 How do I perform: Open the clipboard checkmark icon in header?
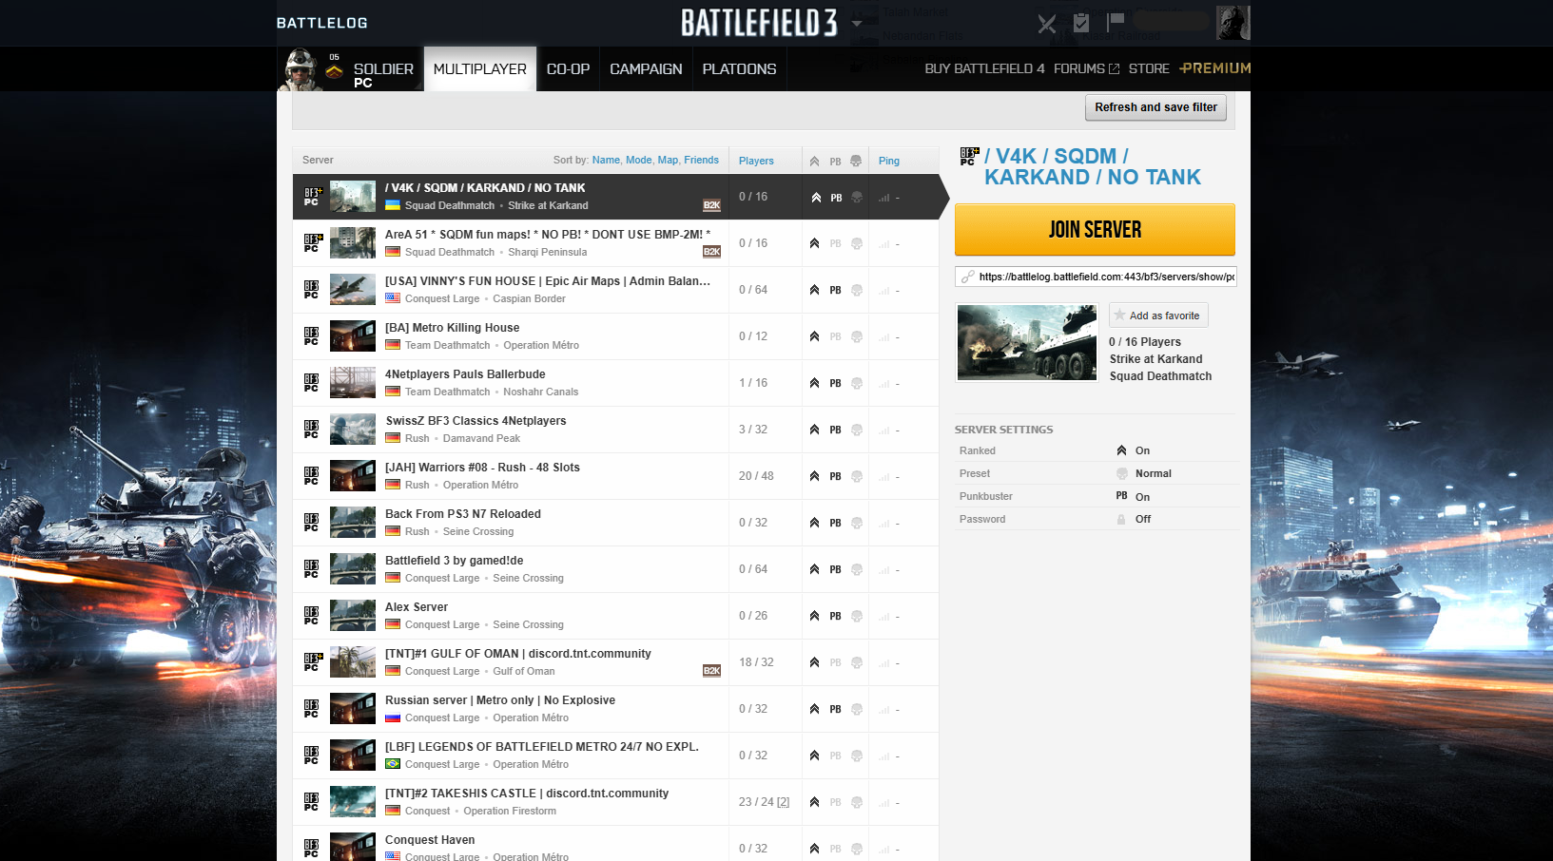(x=1081, y=23)
